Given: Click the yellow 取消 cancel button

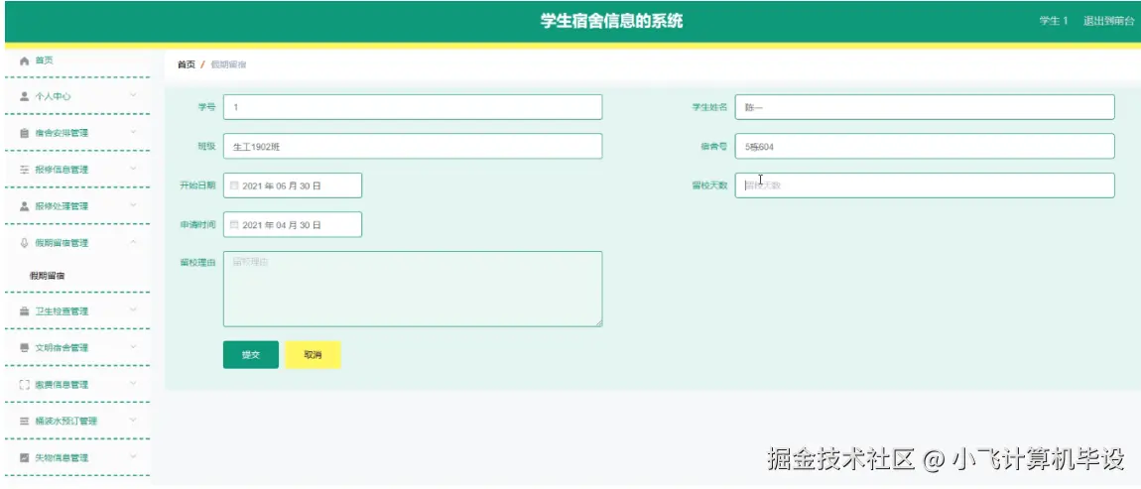Looking at the screenshot, I should [313, 355].
